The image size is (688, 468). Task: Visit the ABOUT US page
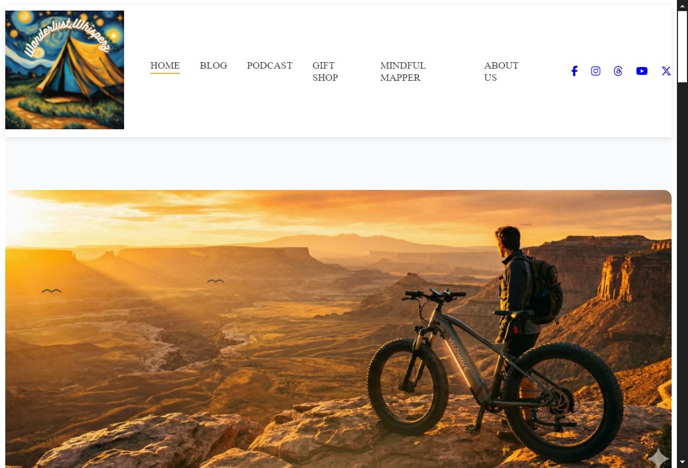click(x=501, y=71)
